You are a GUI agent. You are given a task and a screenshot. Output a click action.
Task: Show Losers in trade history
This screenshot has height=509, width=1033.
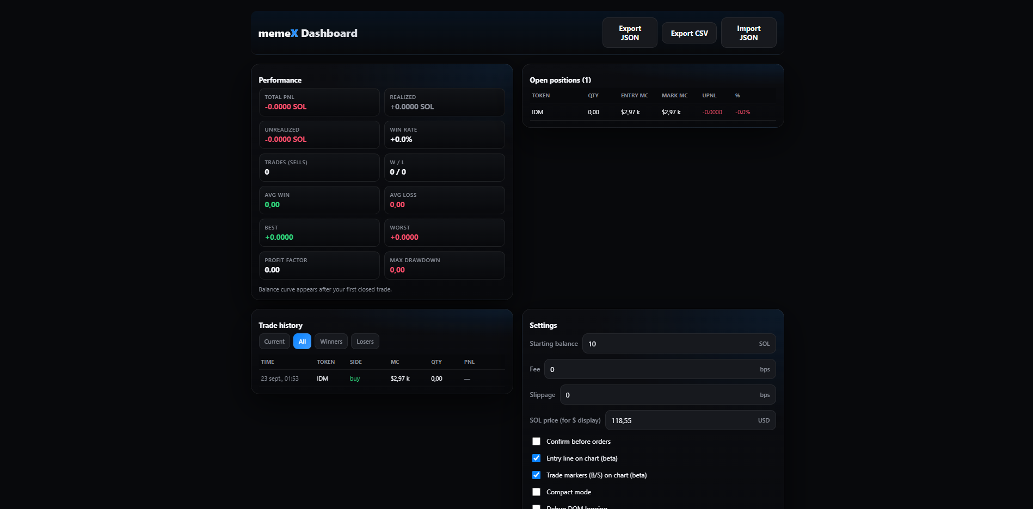coord(365,342)
